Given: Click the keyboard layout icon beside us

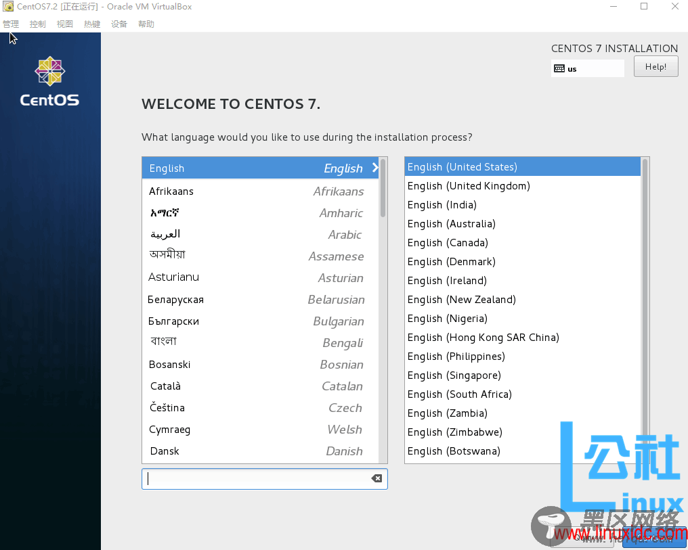Looking at the screenshot, I should pyautogui.click(x=559, y=68).
